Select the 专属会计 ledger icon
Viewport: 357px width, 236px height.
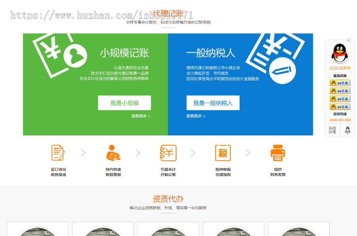[x=168, y=153]
